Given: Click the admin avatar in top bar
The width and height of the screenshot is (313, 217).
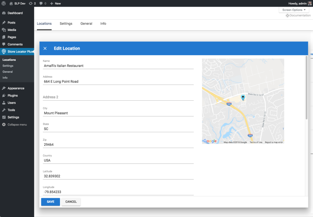Looking at the screenshot, I should point(310,3).
